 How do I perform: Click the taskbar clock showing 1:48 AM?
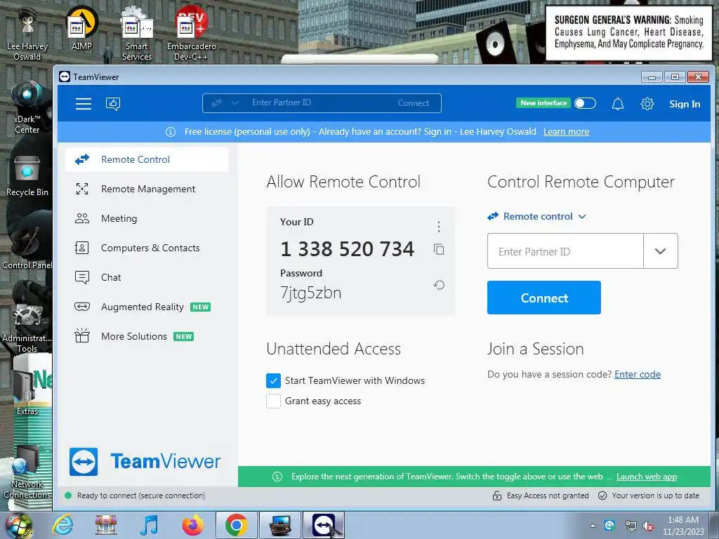pos(682,526)
